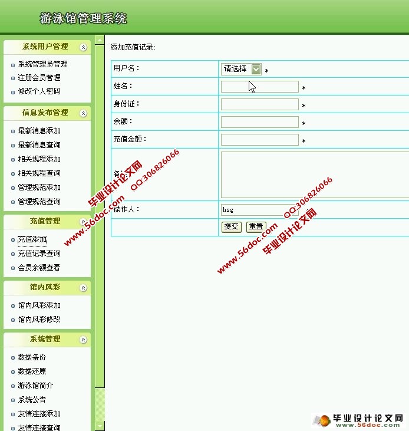Collapse the 系统用户管理 panel chevron
The image size is (409, 431).
[83, 47]
